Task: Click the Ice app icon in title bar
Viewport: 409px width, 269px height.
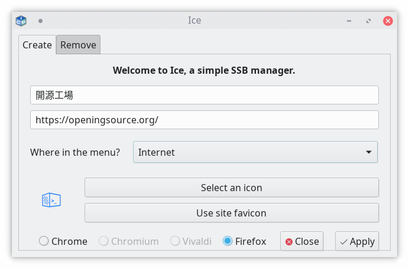Action: (x=21, y=21)
